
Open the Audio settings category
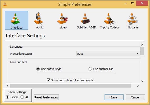pyautogui.click(x=40, y=21)
